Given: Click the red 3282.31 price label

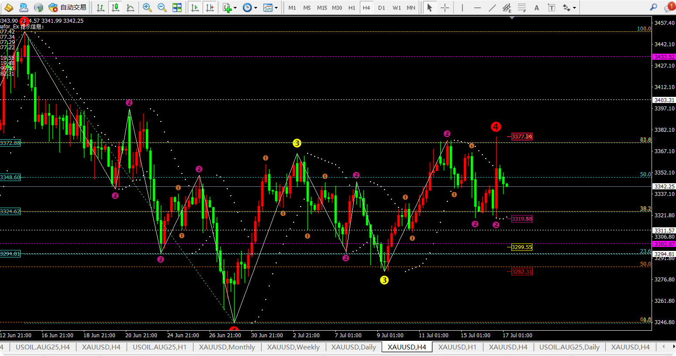Looking at the screenshot, I should click(522, 272).
